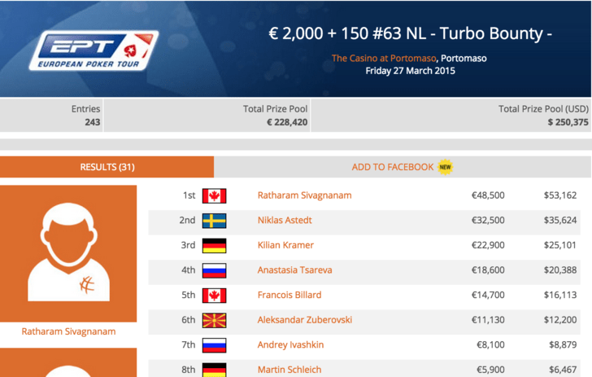Open Aleksandar Zuberovski's player profile
The image size is (592, 377).
click(305, 320)
